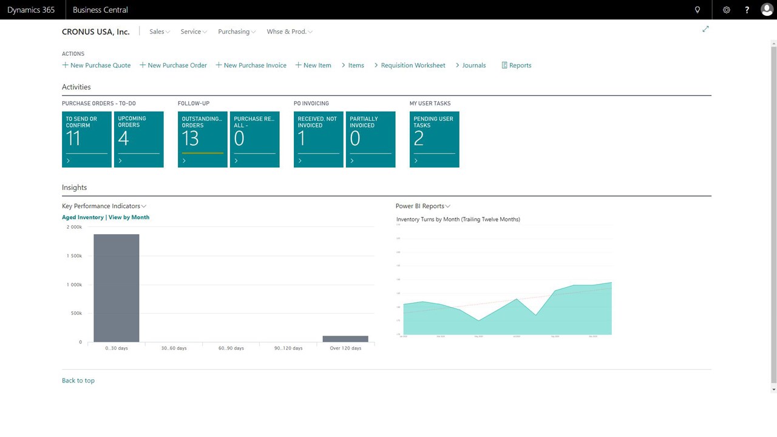
Task: Click the Over 120 days bar in chart
Action: (x=345, y=339)
